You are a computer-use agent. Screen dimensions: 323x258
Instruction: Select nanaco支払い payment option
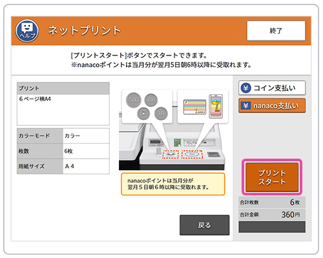coord(272,106)
